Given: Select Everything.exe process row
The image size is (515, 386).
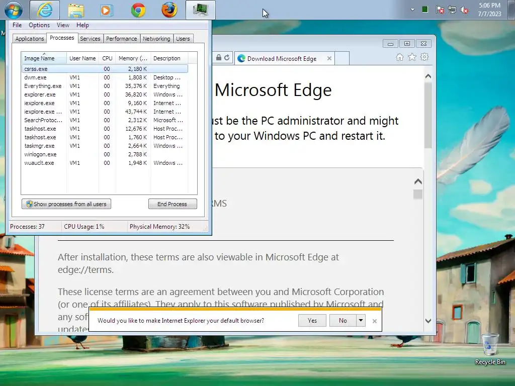Looking at the screenshot, I should [x=105, y=86].
